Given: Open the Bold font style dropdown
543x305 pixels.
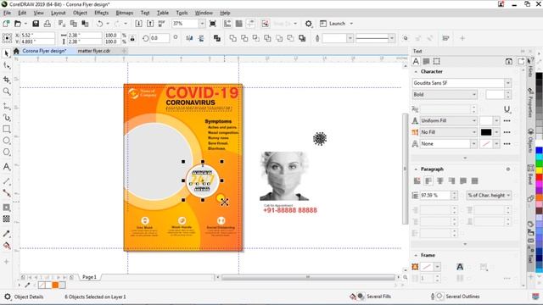Looking at the screenshot, I should [x=474, y=94].
